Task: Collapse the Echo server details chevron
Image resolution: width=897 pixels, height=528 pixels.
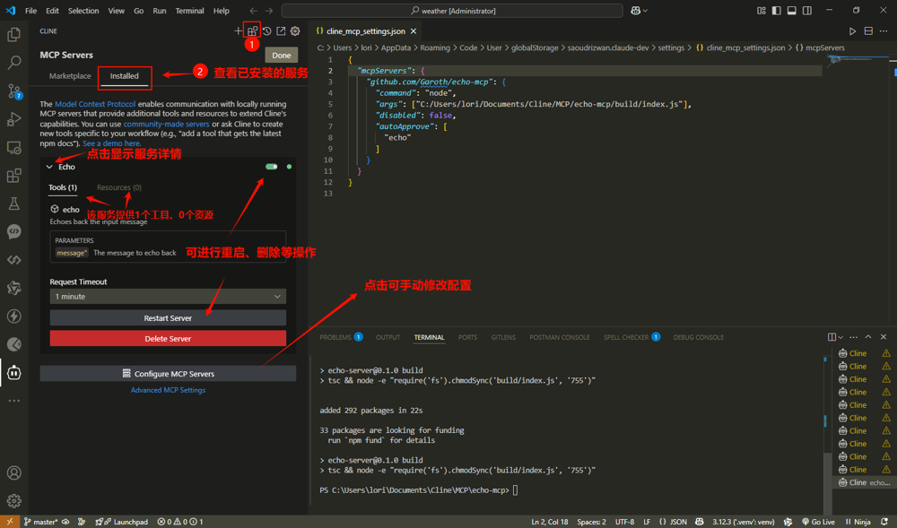Action: [49, 167]
